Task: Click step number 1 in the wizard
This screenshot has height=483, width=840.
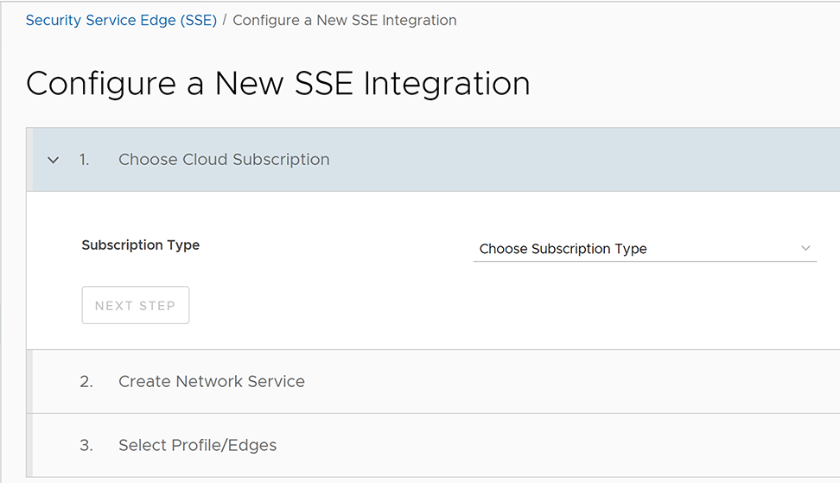Action: pyautogui.click(x=85, y=160)
